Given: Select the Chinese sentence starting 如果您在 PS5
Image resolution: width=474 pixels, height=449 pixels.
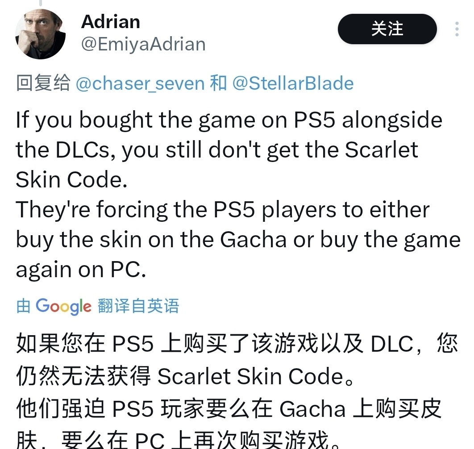Looking at the screenshot, I should coord(237,360).
